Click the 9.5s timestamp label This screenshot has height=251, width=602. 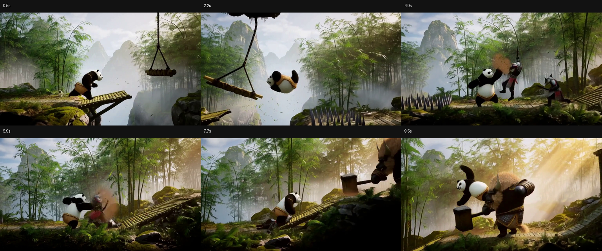point(408,131)
